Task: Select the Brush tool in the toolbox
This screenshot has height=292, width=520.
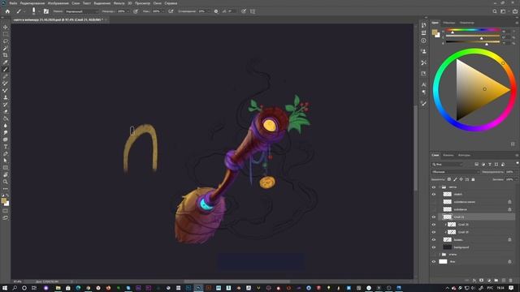Action: (6, 70)
